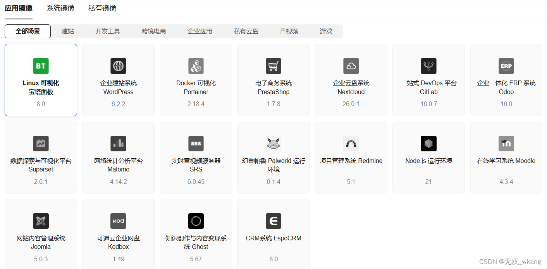Click Nextcloud version 26.0.1
Viewport: 547px width, 269px height.
pos(351,104)
